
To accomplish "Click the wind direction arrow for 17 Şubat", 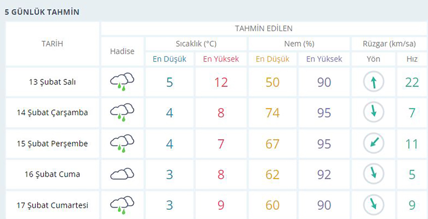I will [x=373, y=204].
